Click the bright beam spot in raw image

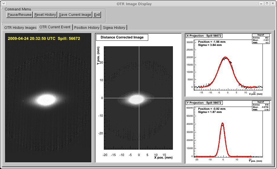pos(46,99)
